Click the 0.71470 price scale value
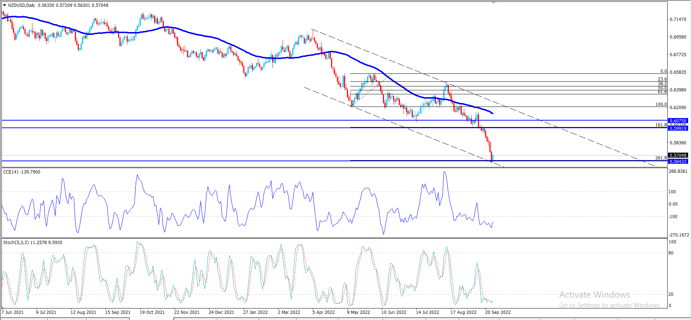This screenshot has height=320, width=691. click(x=678, y=19)
